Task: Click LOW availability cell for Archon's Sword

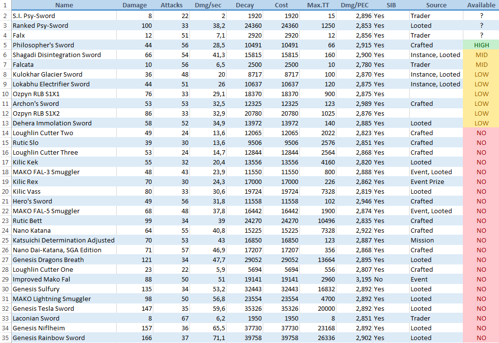Action: click(481, 103)
